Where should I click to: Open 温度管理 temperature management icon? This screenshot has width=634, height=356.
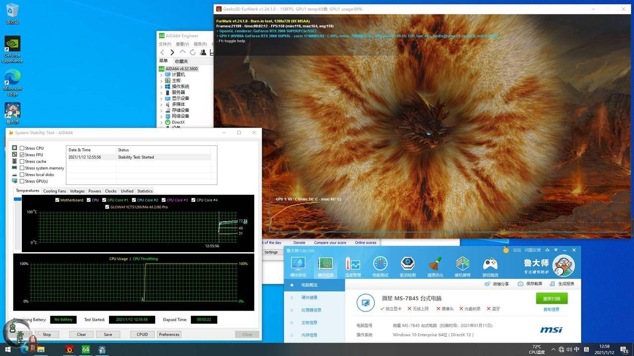353,267
